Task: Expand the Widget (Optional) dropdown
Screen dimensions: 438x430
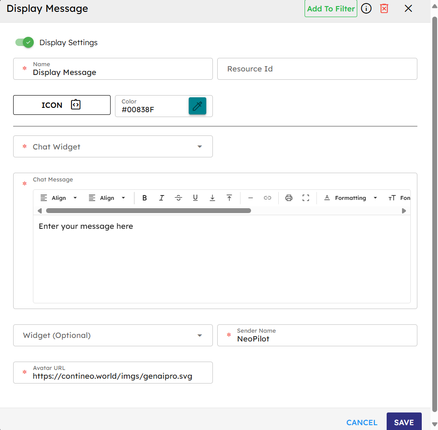Action: pos(113,335)
